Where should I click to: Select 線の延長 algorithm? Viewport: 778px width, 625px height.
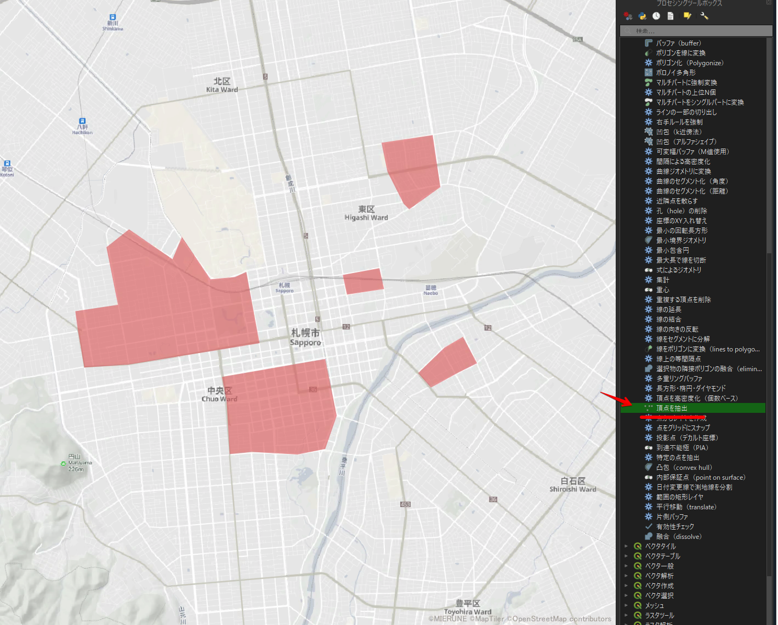(669, 310)
